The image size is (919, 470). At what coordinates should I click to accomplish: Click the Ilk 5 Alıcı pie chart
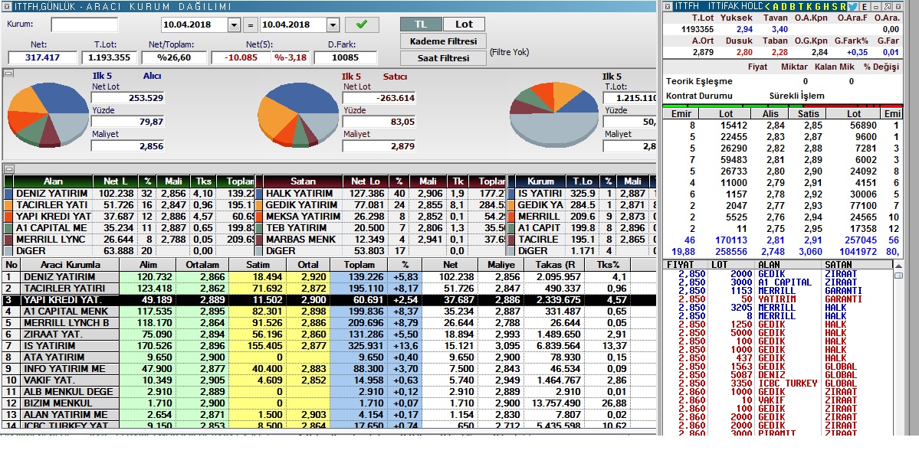click(48, 113)
